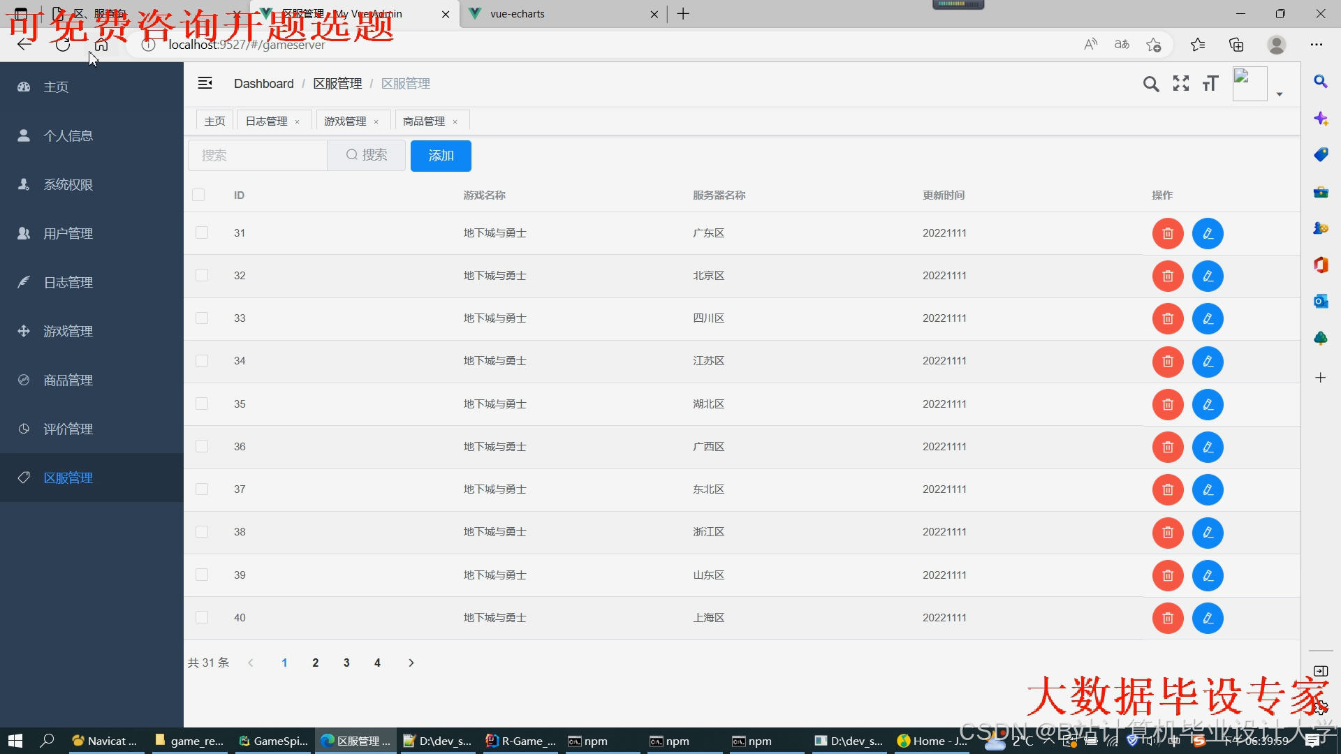This screenshot has width=1341, height=754.
Task: Delete the 上海区 server entry
Action: (x=1167, y=619)
